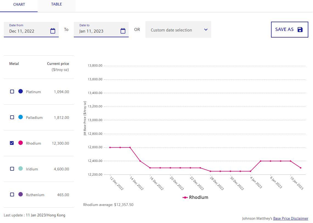Click the pink Rhodium color dot
This screenshot has width=313, height=223.
click(21, 143)
